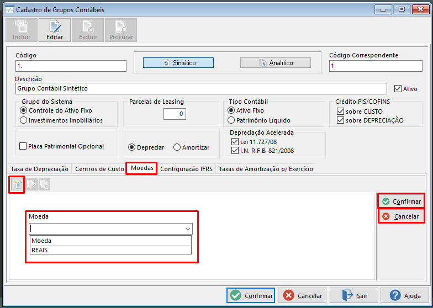Click the delete currency entry icon
The height and width of the screenshot is (308, 433).
[44, 184]
